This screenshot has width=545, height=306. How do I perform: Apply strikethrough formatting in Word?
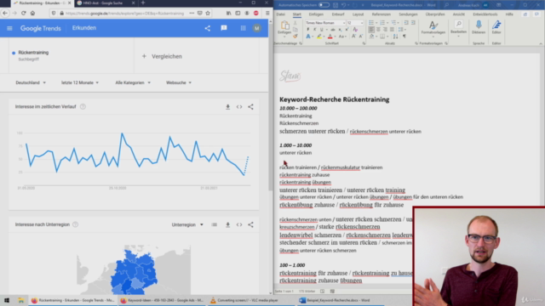(x=333, y=30)
